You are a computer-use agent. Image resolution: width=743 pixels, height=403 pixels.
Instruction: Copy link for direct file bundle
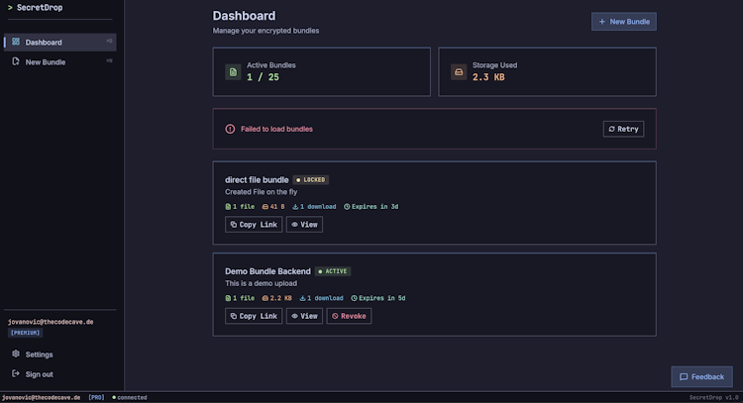click(254, 225)
